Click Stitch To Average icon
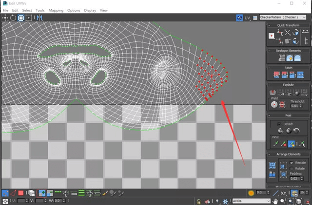 284,75
